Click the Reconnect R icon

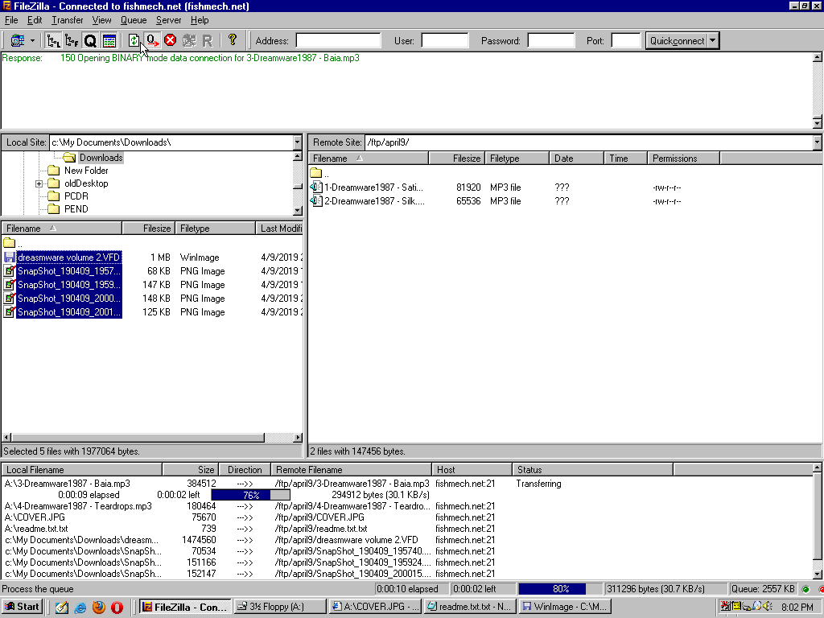click(x=208, y=40)
